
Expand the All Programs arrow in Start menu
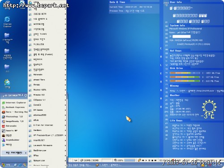26,153
